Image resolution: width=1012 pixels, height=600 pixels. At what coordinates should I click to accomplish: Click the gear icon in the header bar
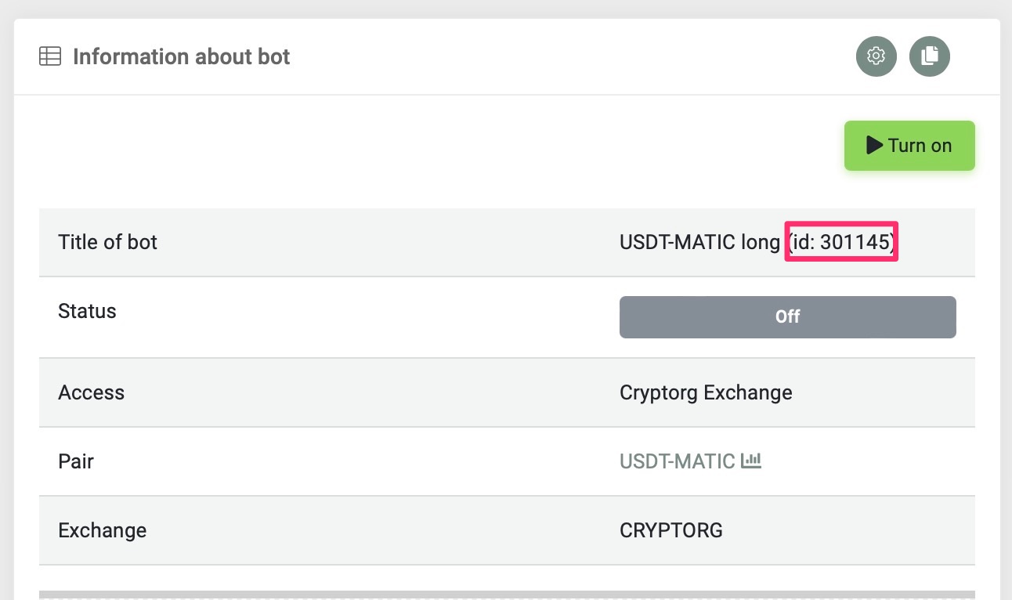tap(876, 56)
